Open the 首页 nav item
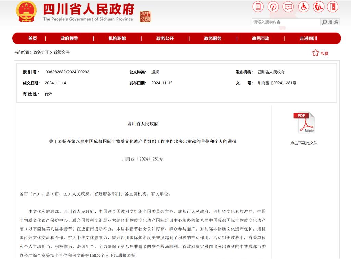The height and width of the screenshot is (259, 351). pos(33,38)
